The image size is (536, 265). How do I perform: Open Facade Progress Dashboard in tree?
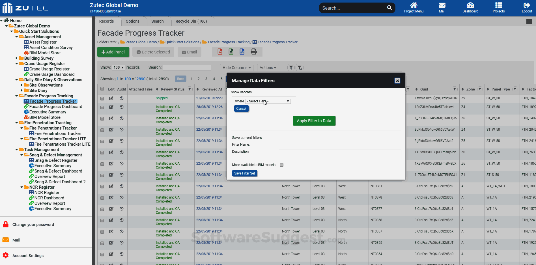tap(56, 107)
